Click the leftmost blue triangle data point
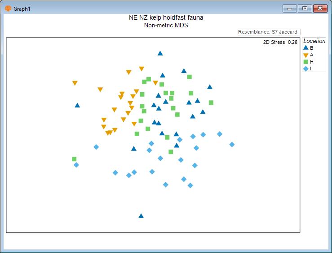This screenshot has height=253, width=332. pyautogui.click(x=77, y=106)
